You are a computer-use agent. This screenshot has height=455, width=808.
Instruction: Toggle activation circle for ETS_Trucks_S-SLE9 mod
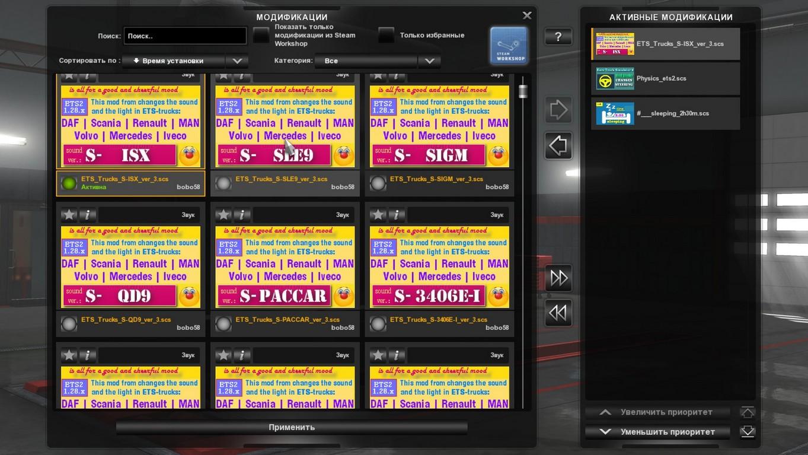(223, 184)
